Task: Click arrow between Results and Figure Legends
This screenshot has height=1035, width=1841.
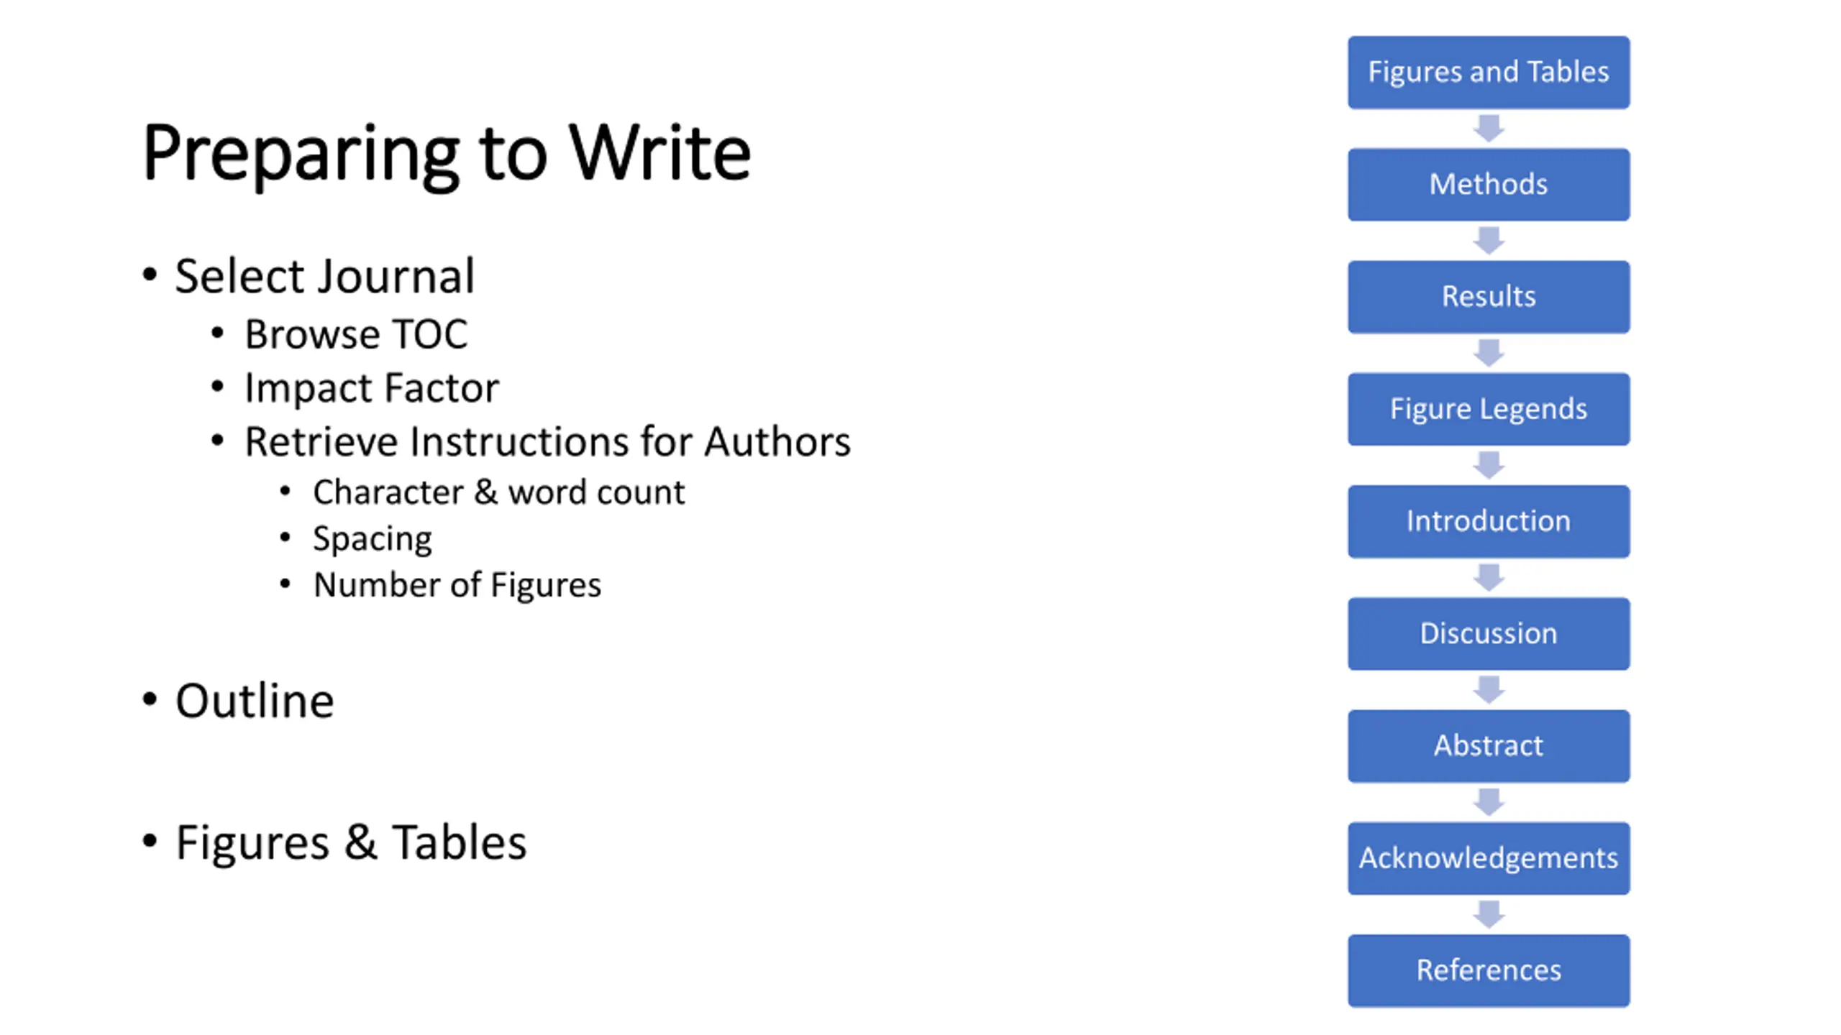Action: click(1489, 353)
